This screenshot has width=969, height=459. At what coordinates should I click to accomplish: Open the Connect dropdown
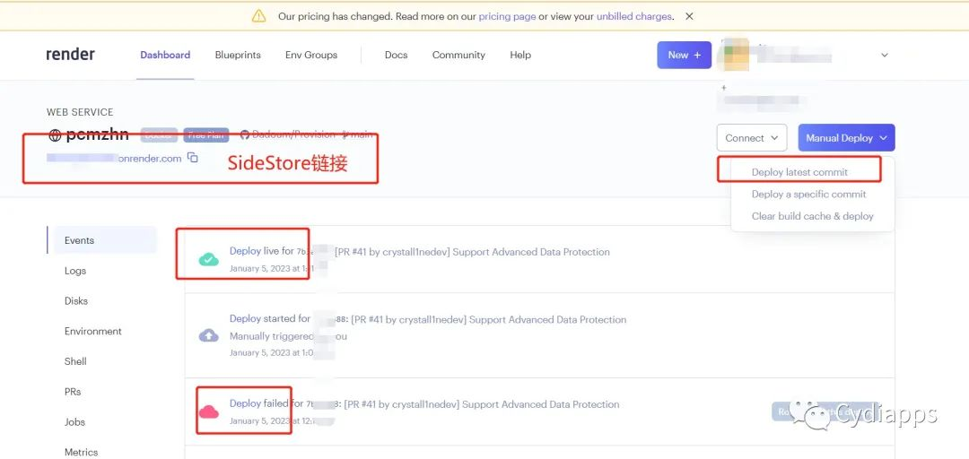[x=752, y=138]
